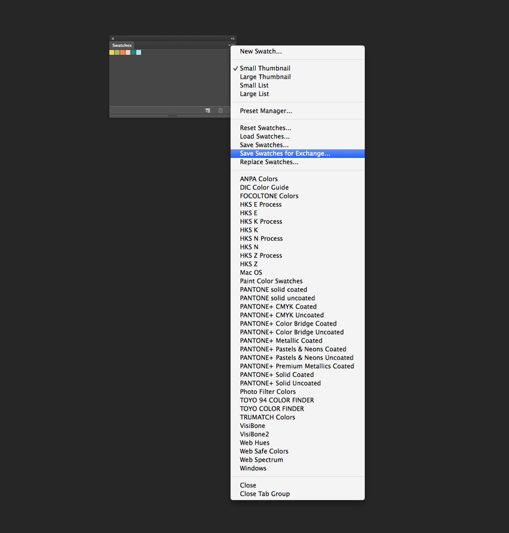Pick the yellow swatch
This screenshot has width=509, height=533.
[112, 52]
